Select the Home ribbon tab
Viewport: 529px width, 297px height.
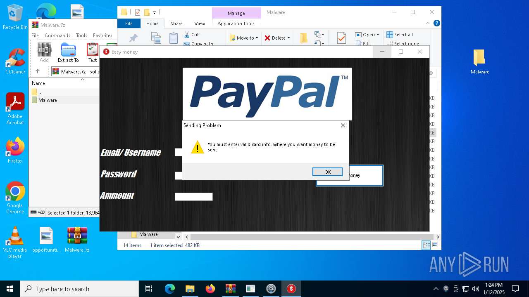pos(153,24)
